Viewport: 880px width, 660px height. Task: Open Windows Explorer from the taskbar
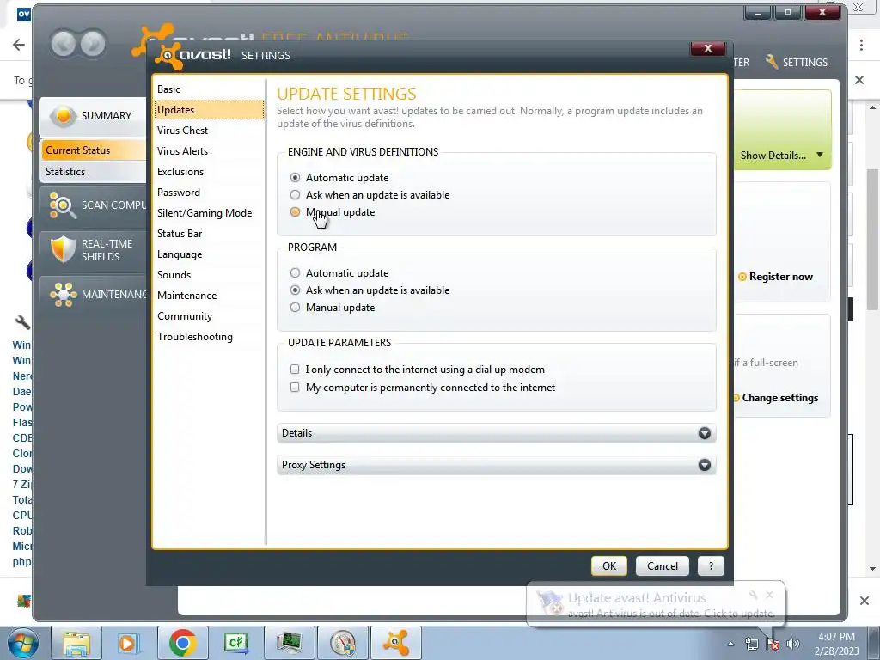(76, 643)
